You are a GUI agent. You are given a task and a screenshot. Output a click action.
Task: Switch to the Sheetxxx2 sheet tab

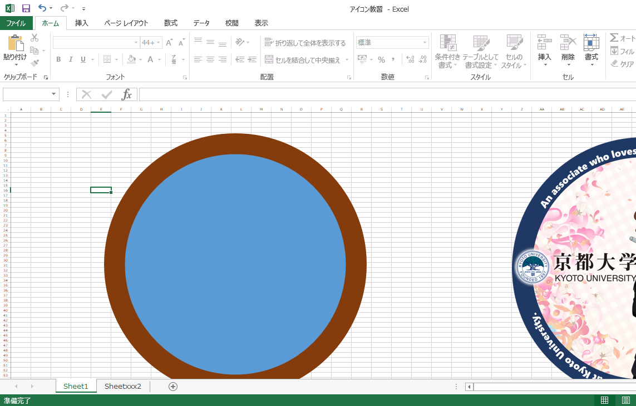click(123, 386)
